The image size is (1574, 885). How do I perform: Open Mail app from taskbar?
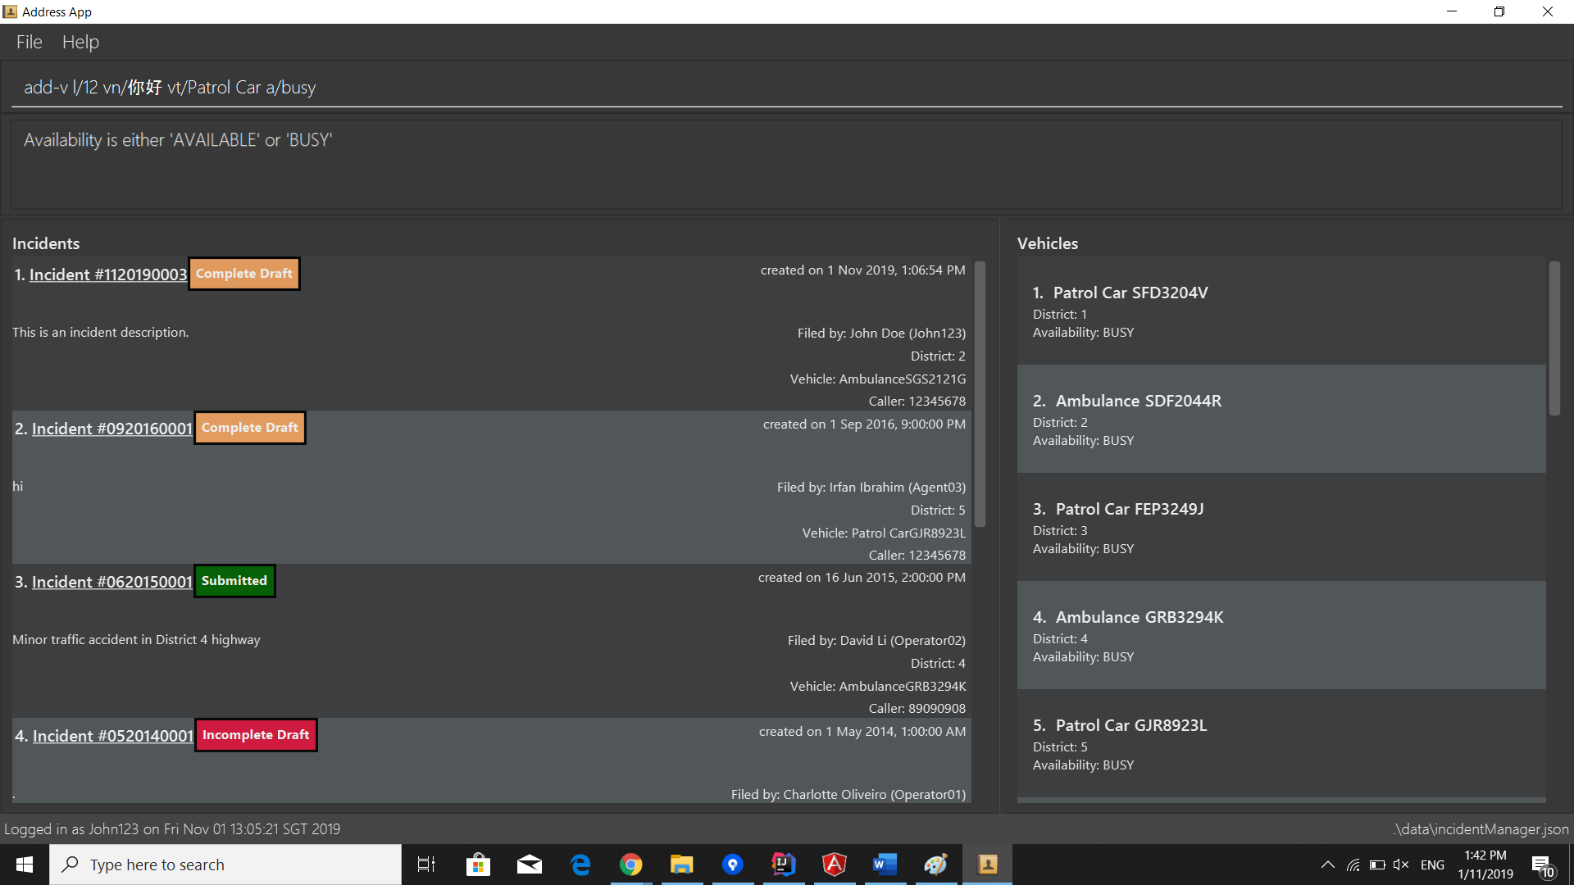tap(530, 865)
